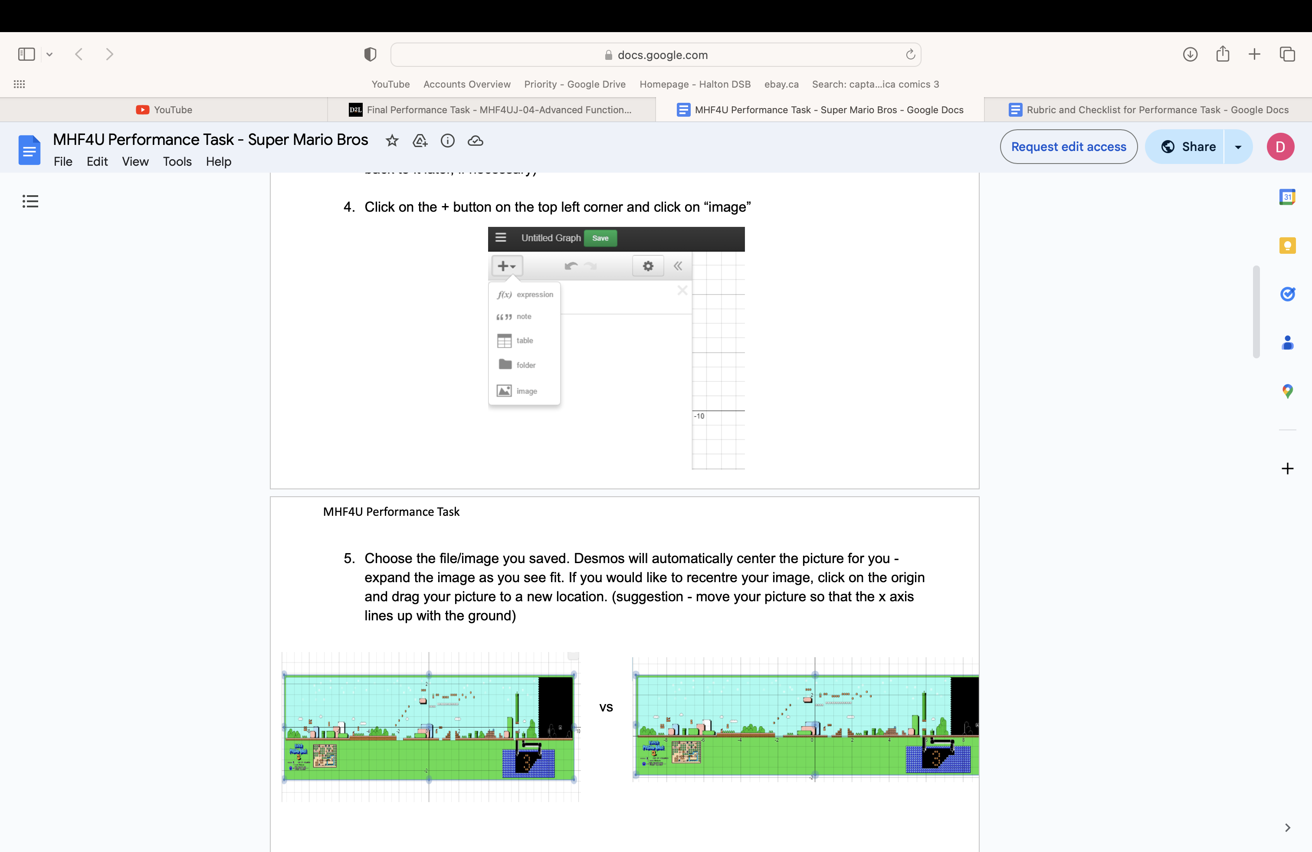The height and width of the screenshot is (852, 1312).
Task: Toggle the privacy shield in the address bar
Action: tap(370, 54)
